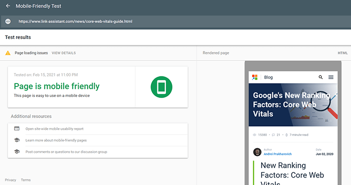
Task: Click the colorful logo next to Blog
Action: coord(255,77)
